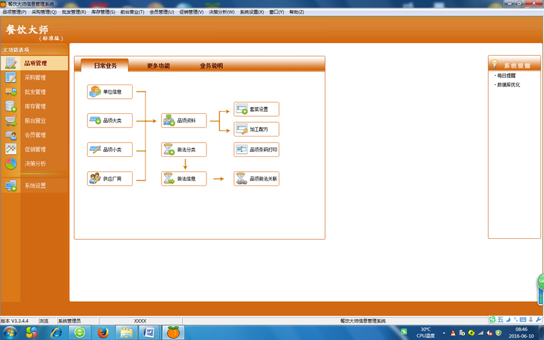544x340 pixels.
Task: Open 加工配方 processing recipe module
Action: coord(257,129)
